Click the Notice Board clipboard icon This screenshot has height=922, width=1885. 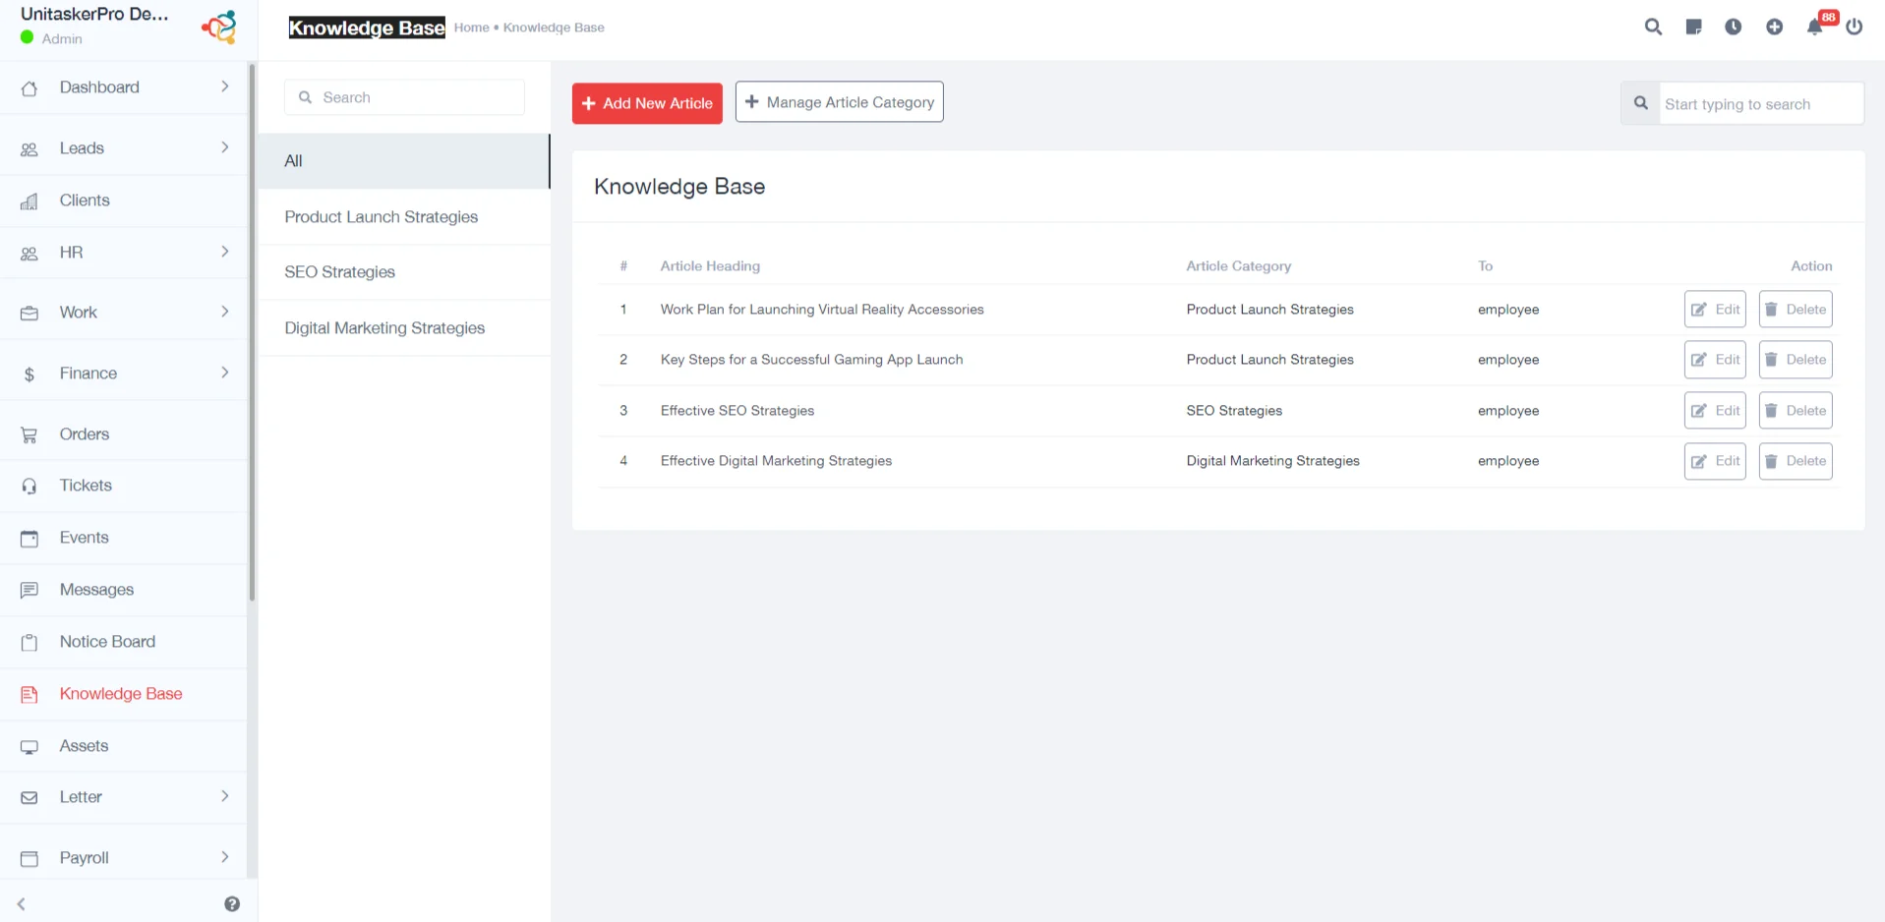tap(29, 643)
